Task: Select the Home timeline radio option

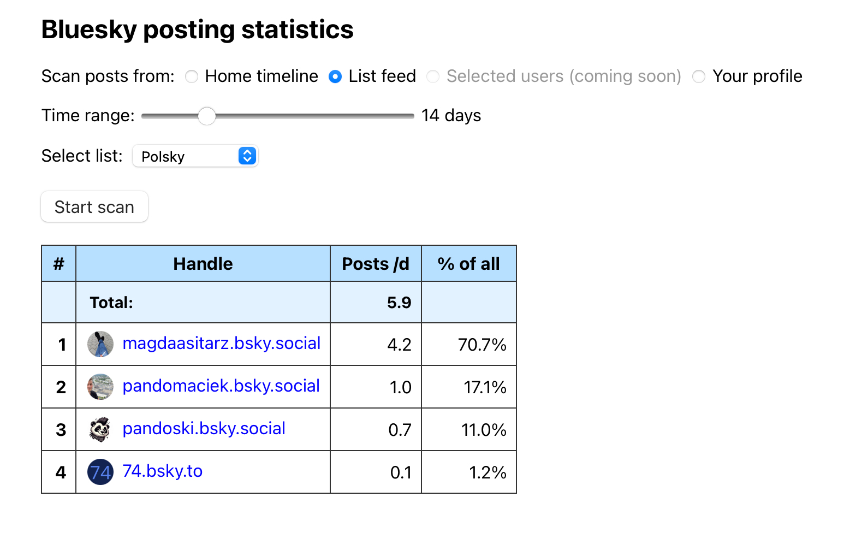Action: [192, 76]
